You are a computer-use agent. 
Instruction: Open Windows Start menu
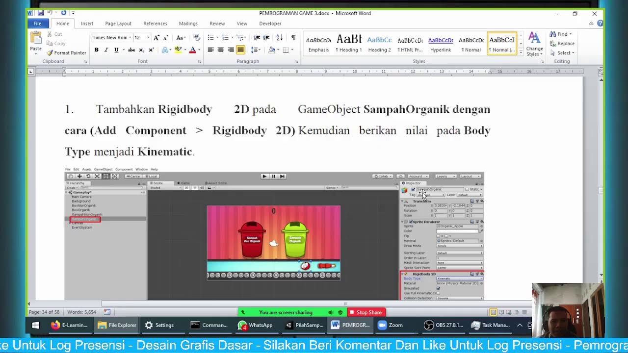click(x=35, y=325)
